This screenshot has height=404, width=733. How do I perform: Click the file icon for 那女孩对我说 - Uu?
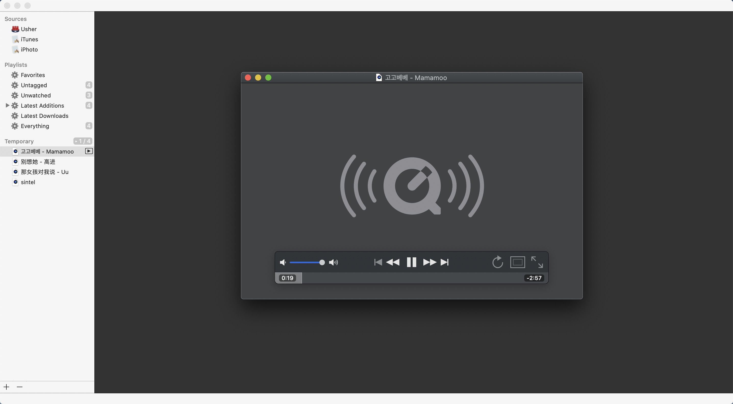click(x=16, y=172)
